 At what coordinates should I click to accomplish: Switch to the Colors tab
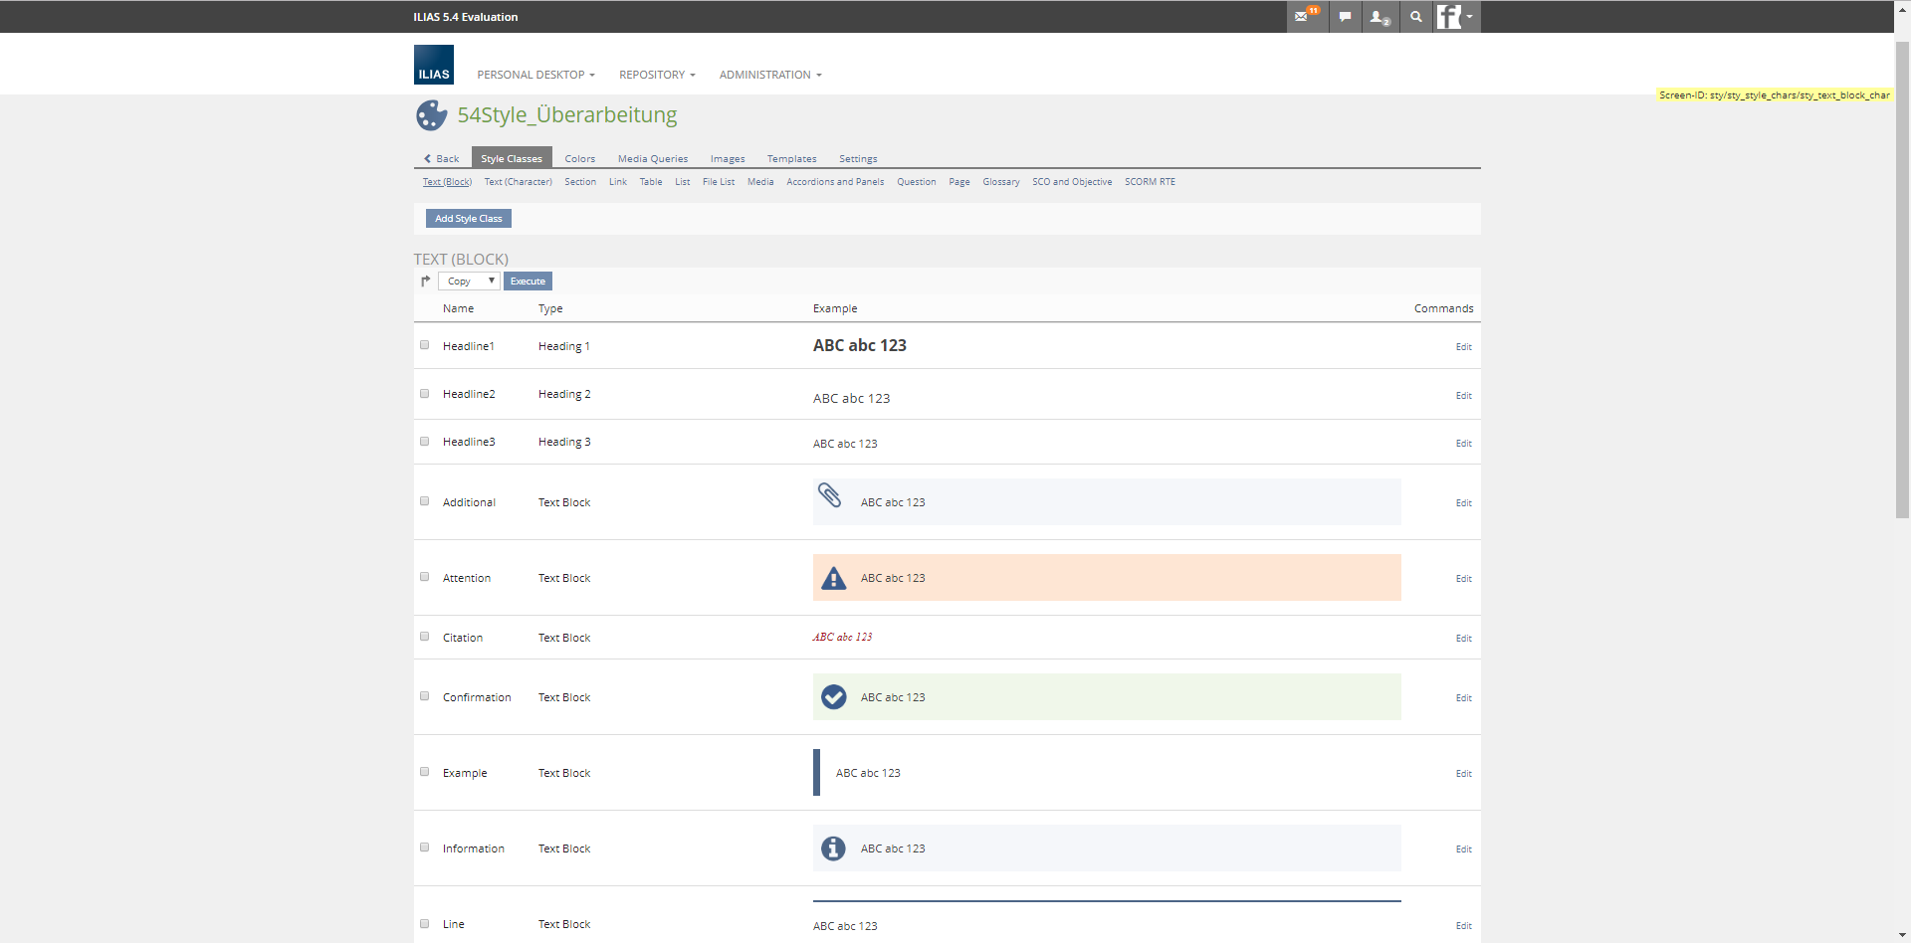tap(579, 159)
